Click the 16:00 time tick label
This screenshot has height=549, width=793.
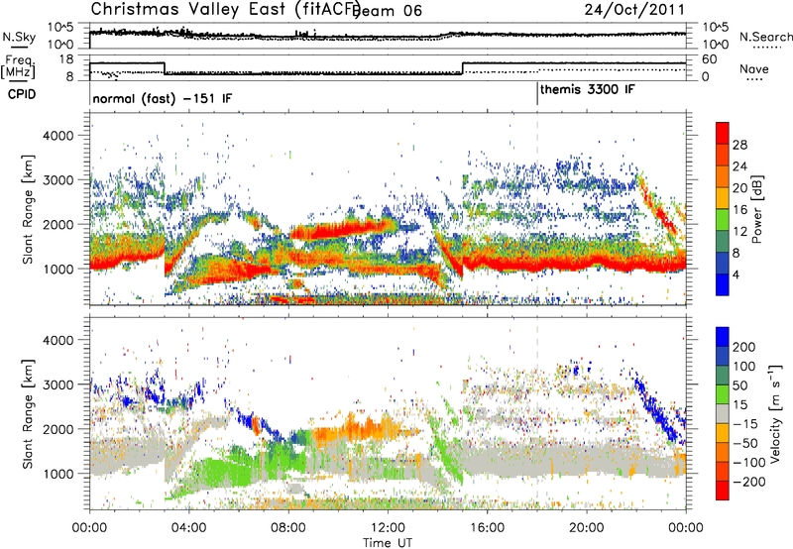[x=487, y=528]
